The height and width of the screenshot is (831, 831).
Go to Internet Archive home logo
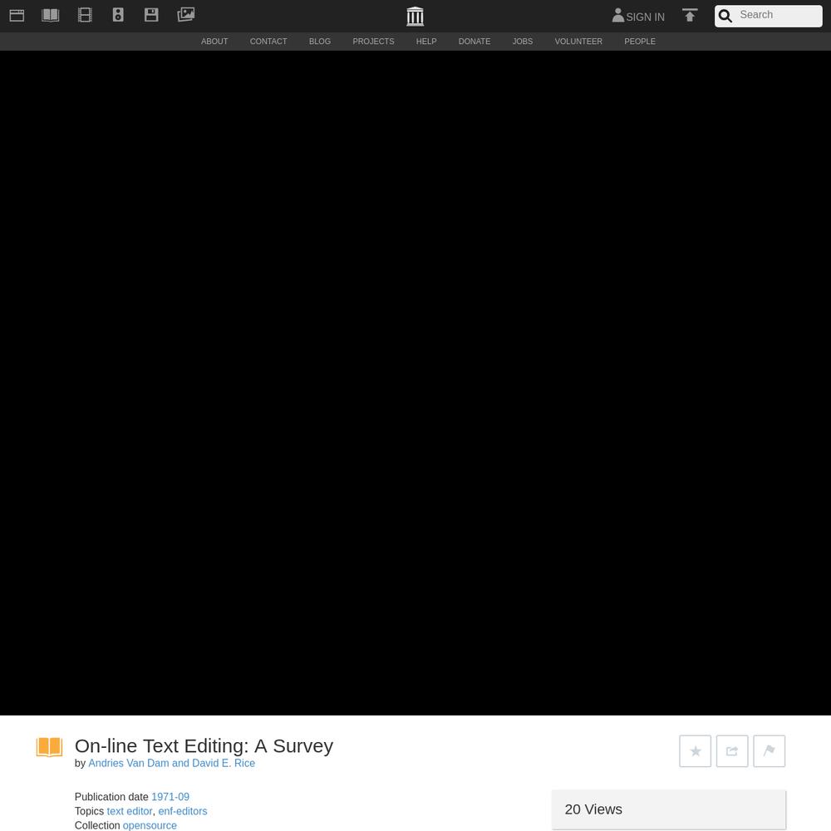[415, 16]
